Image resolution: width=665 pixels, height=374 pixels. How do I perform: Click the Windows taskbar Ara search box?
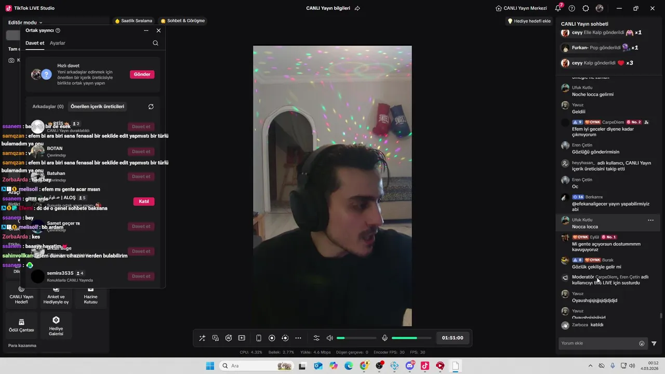click(257, 366)
